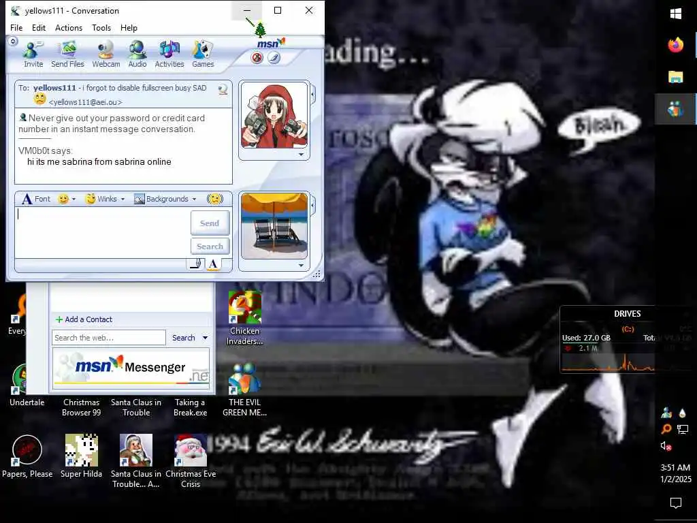
Task: Click the DRIVES widget usage graph
Action: (x=608, y=362)
